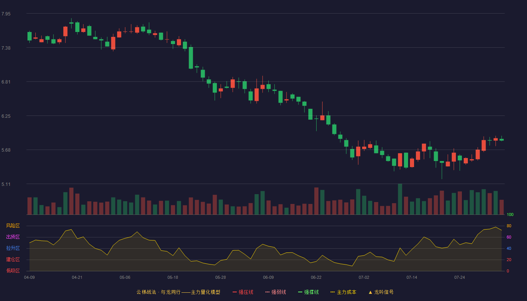527x301 pixels.
Task: Click the 05-18 date label
Action: pos(173,277)
